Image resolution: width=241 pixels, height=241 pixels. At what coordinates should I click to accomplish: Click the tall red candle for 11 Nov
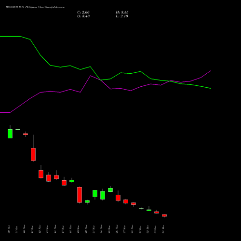(33, 154)
